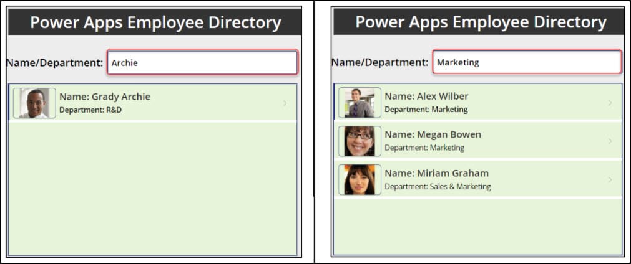Select "Name: Alex Wilber" text
631x264 pixels.
(426, 97)
